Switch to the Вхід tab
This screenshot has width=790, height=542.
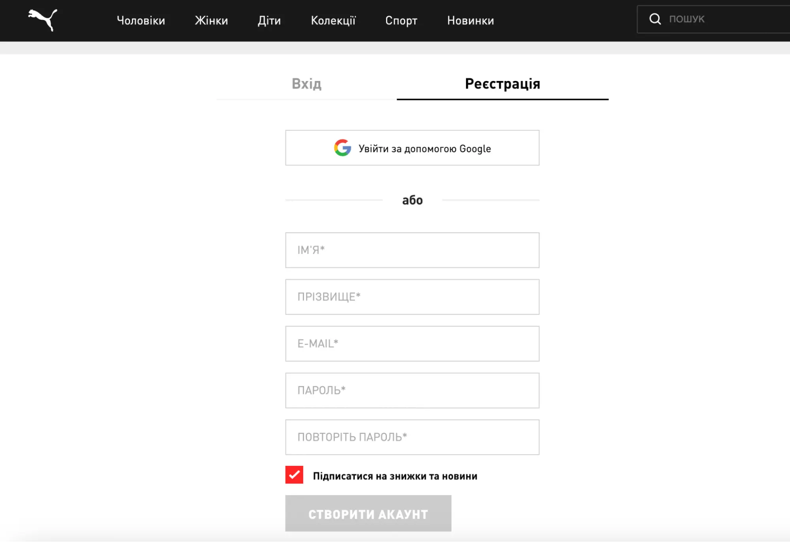click(x=306, y=84)
